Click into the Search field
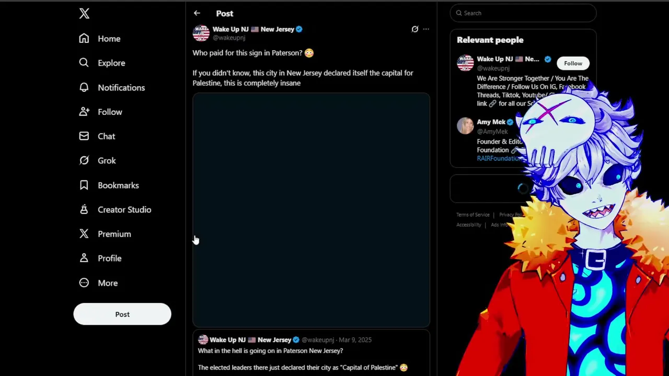This screenshot has width=669, height=376. [x=523, y=13]
